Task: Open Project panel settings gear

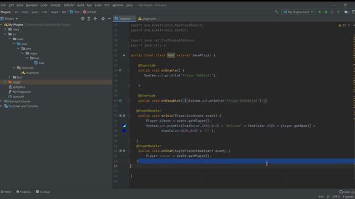Action: tap(103, 19)
